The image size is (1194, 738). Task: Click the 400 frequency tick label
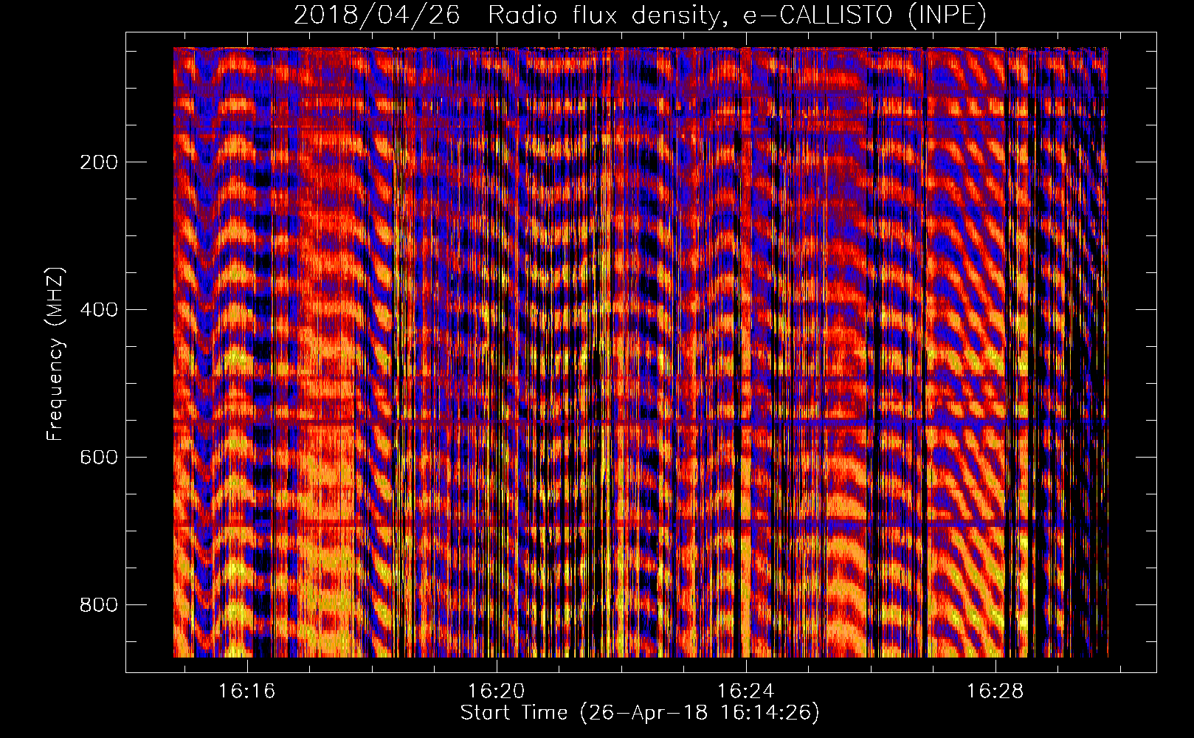point(99,310)
